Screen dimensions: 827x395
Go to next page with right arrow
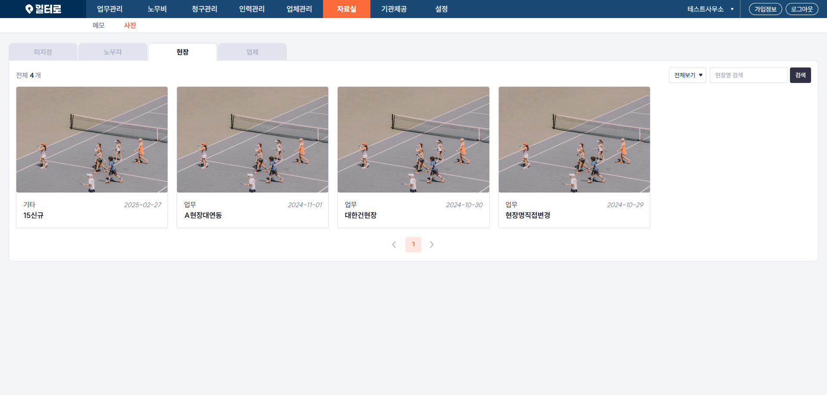[432, 245]
